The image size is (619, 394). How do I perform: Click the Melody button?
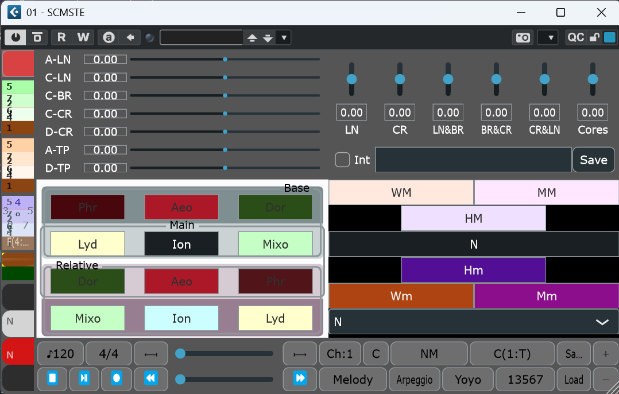pyautogui.click(x=353, y=380)
